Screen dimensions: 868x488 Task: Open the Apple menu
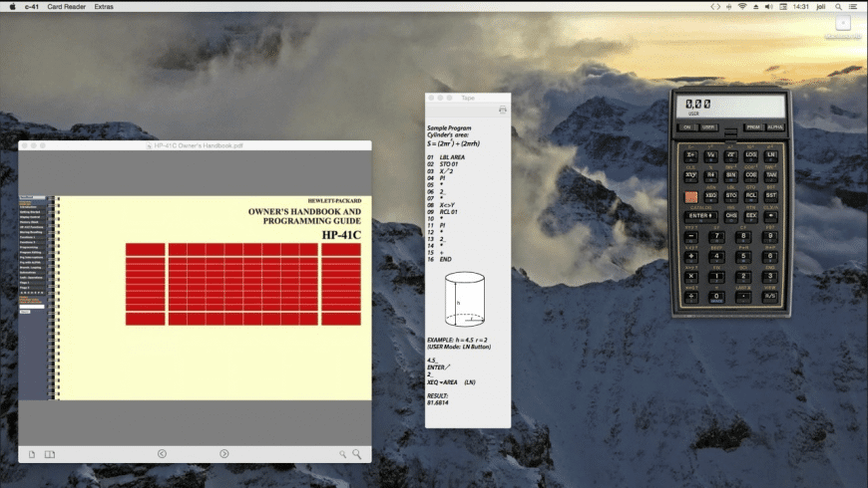click(x=11, y=6)
